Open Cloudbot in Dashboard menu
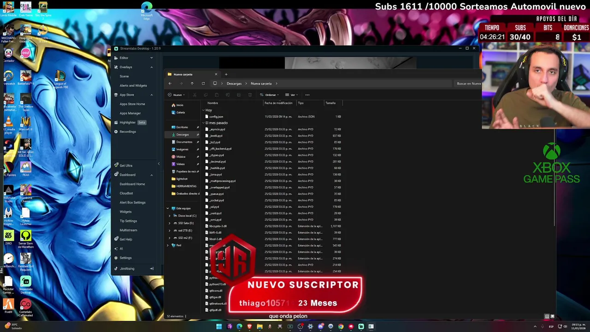The width and height of the screenshot is (590, 332). [x=126, y=193]
